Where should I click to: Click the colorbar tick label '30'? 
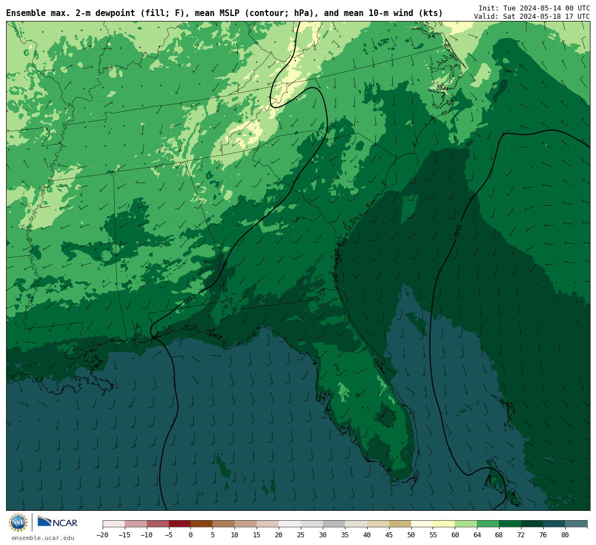click(323, 535)
